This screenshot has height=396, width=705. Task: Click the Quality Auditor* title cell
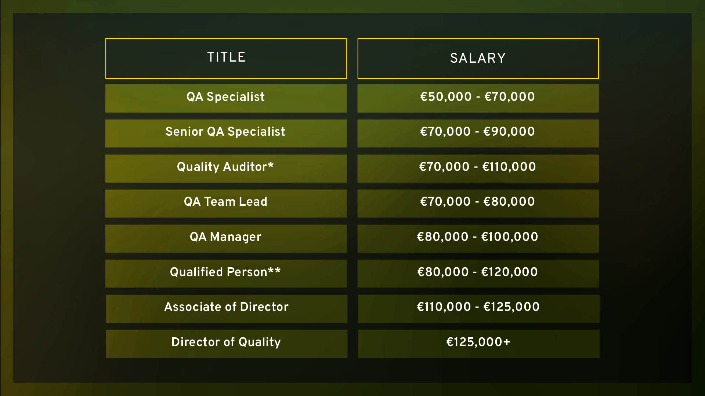click(x=226, y=168)
